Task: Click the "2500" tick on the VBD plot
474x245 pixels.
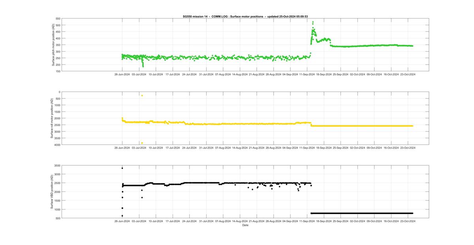Action: coord(57,183)
